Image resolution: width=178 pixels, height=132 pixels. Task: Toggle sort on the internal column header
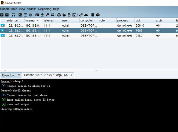click(34, 21)
